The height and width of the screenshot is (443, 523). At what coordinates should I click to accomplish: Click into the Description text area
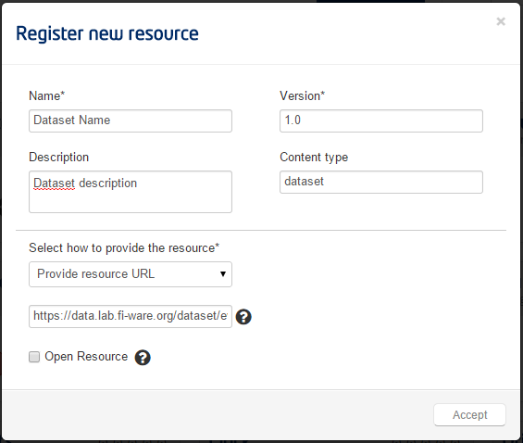(131, 192)
